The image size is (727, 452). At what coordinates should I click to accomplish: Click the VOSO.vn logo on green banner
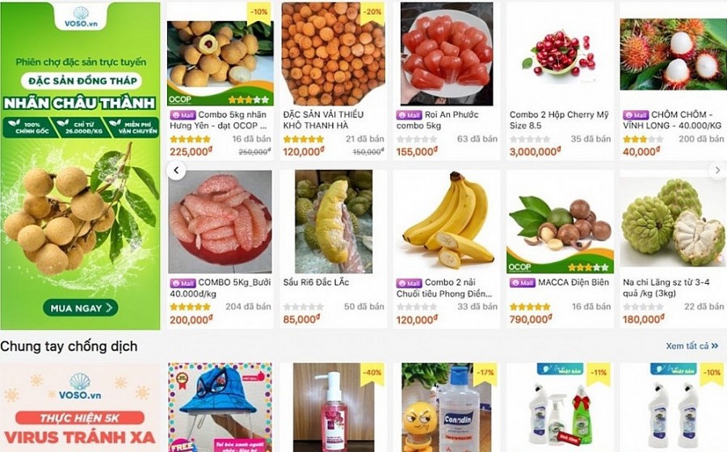(81, 16)
